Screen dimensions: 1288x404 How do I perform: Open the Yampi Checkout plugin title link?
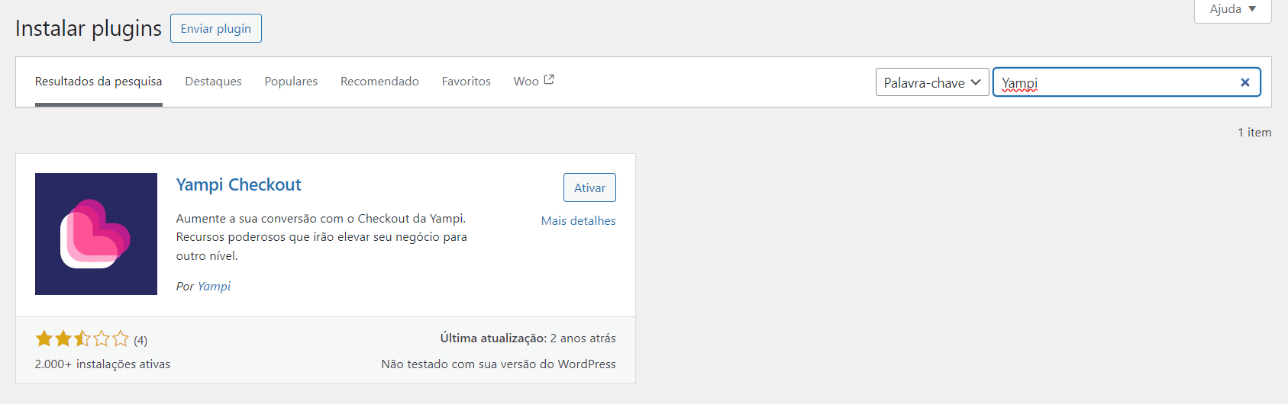[x=238, y=184]
